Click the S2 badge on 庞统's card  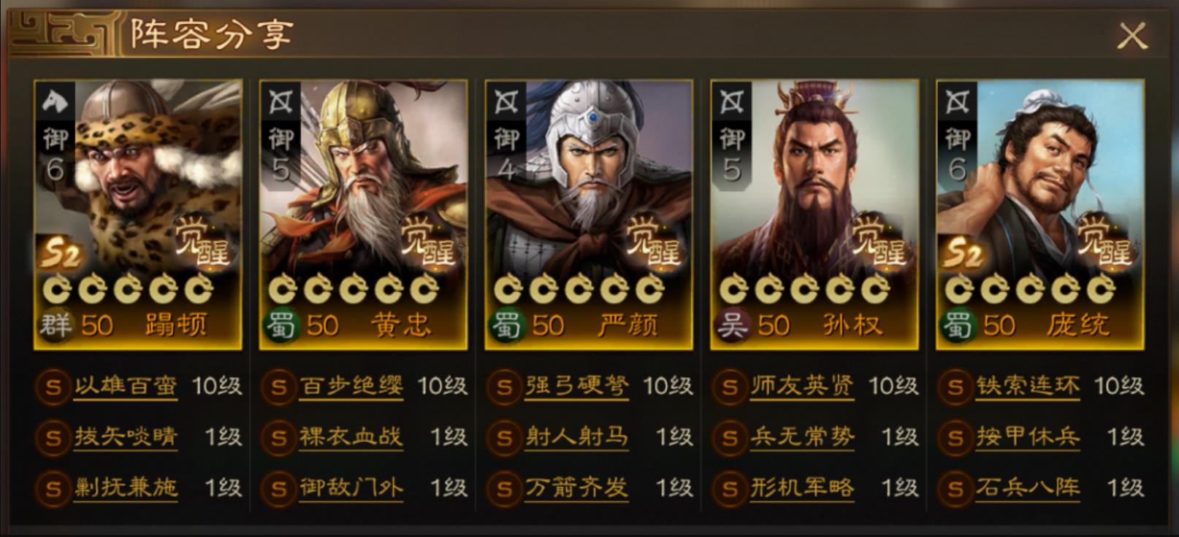(x=964, y=252)
